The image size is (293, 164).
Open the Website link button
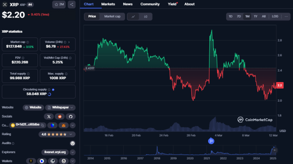(33, 107)
